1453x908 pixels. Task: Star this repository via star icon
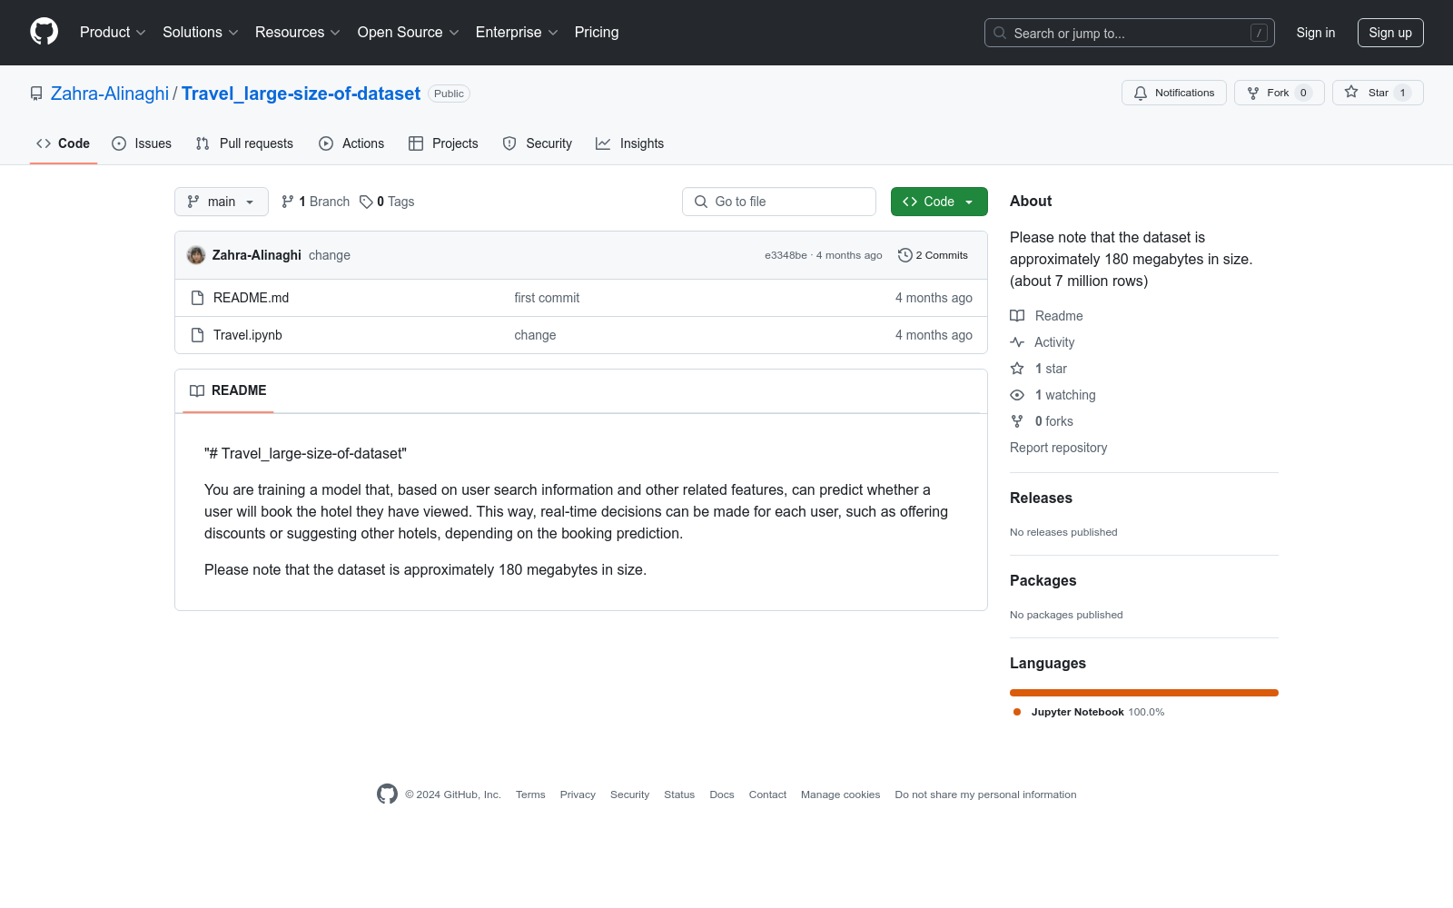pos(1351,92)
